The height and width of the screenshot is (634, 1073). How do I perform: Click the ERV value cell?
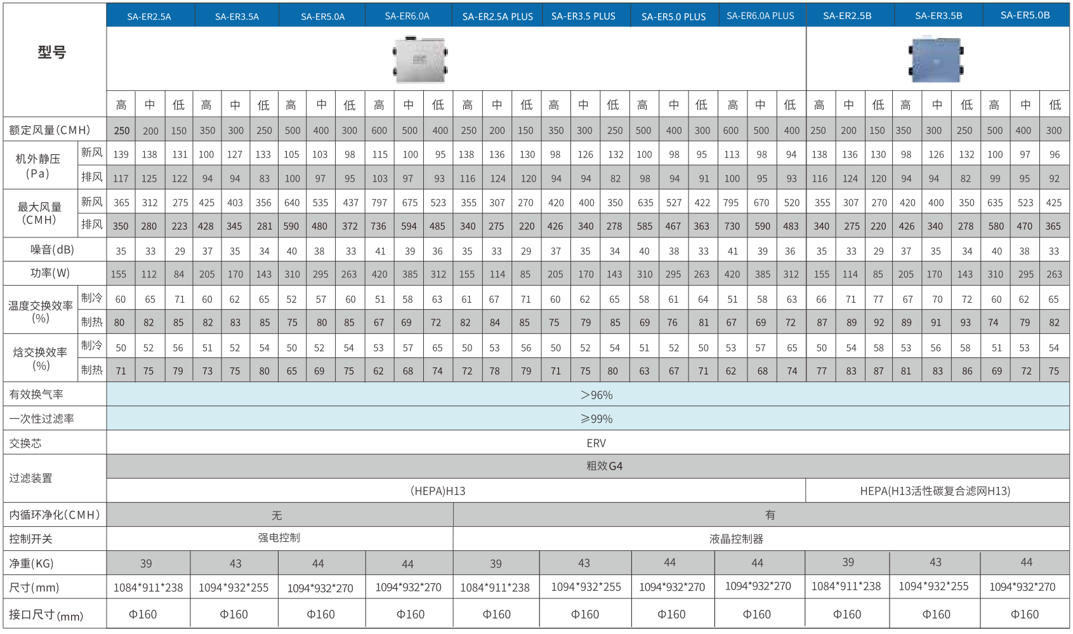(588, 443)
